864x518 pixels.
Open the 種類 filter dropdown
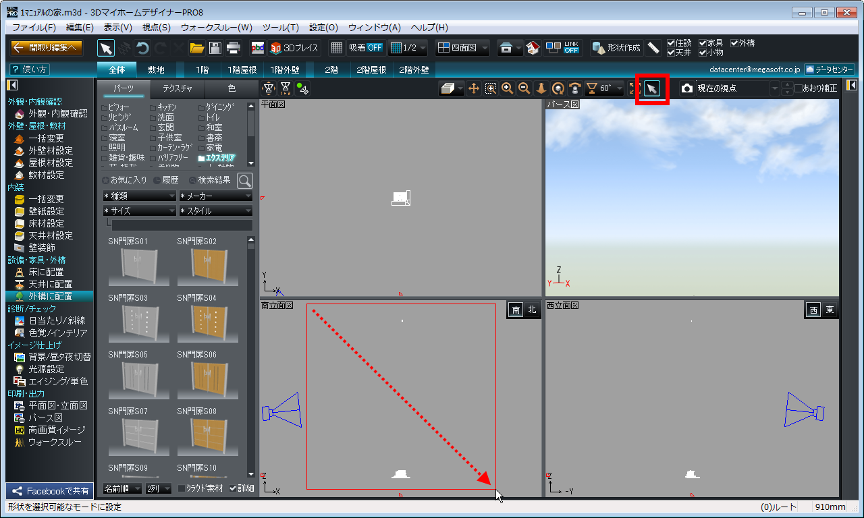[139, 196]
